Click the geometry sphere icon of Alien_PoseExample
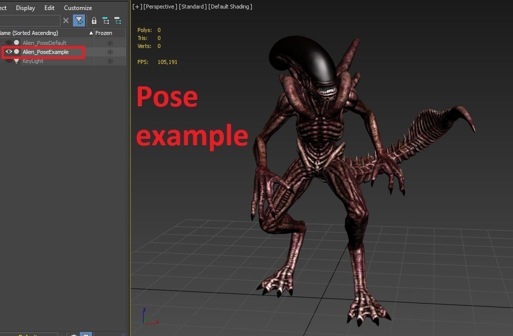The image size is (513, 336). click(16, 51)
